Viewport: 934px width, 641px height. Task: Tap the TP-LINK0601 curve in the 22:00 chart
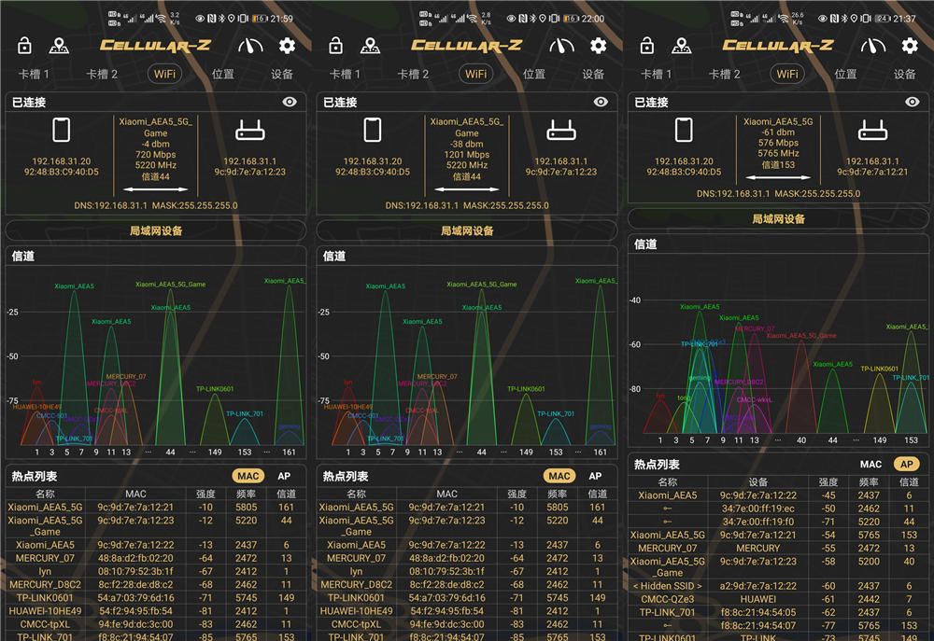pos(525,417)
